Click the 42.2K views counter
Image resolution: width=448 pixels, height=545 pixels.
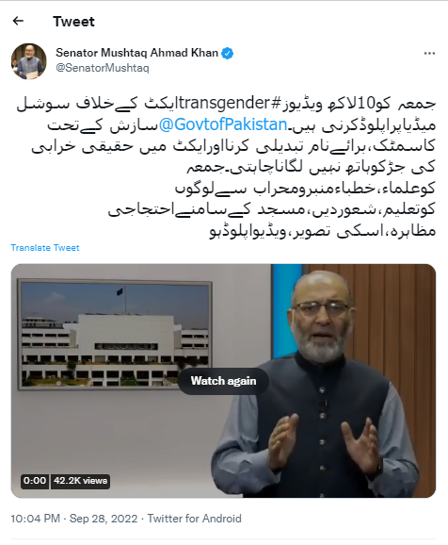pos(81,481)
